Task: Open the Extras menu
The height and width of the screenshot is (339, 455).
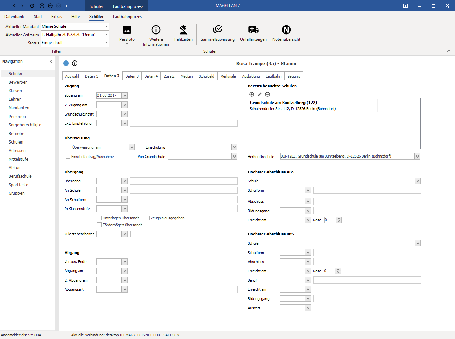Action: [57, 17]
